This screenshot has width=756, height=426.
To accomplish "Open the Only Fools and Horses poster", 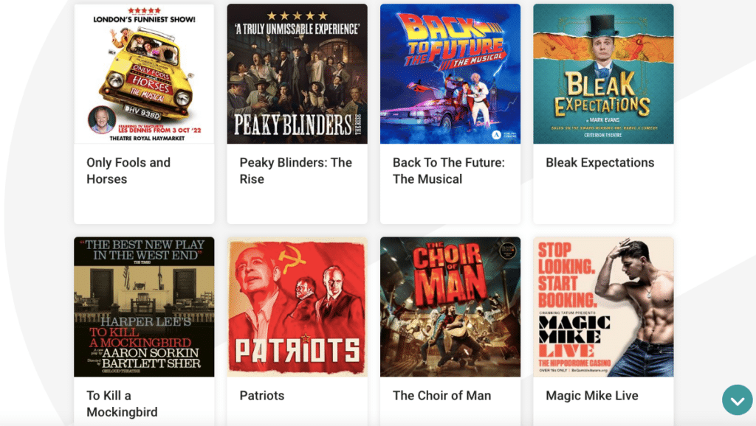I will (x=144, y=74).
